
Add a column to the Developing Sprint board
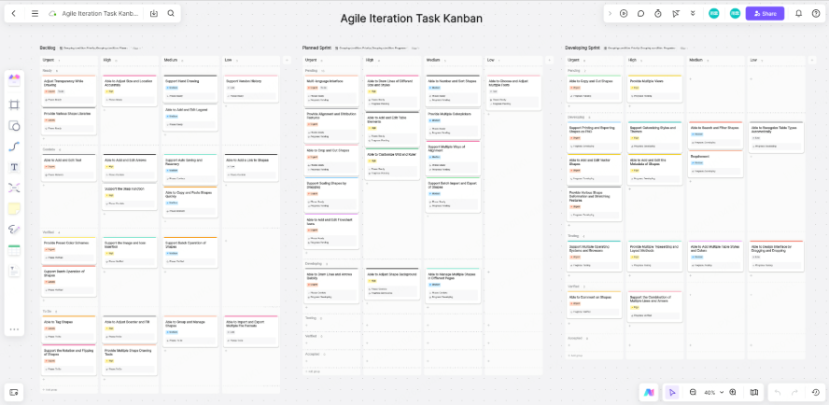[812, 61]
